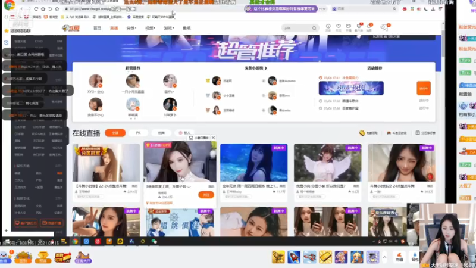Screen dimensions: 476x268
Task: Open the client download icon with badge
Action: point(359,27)
